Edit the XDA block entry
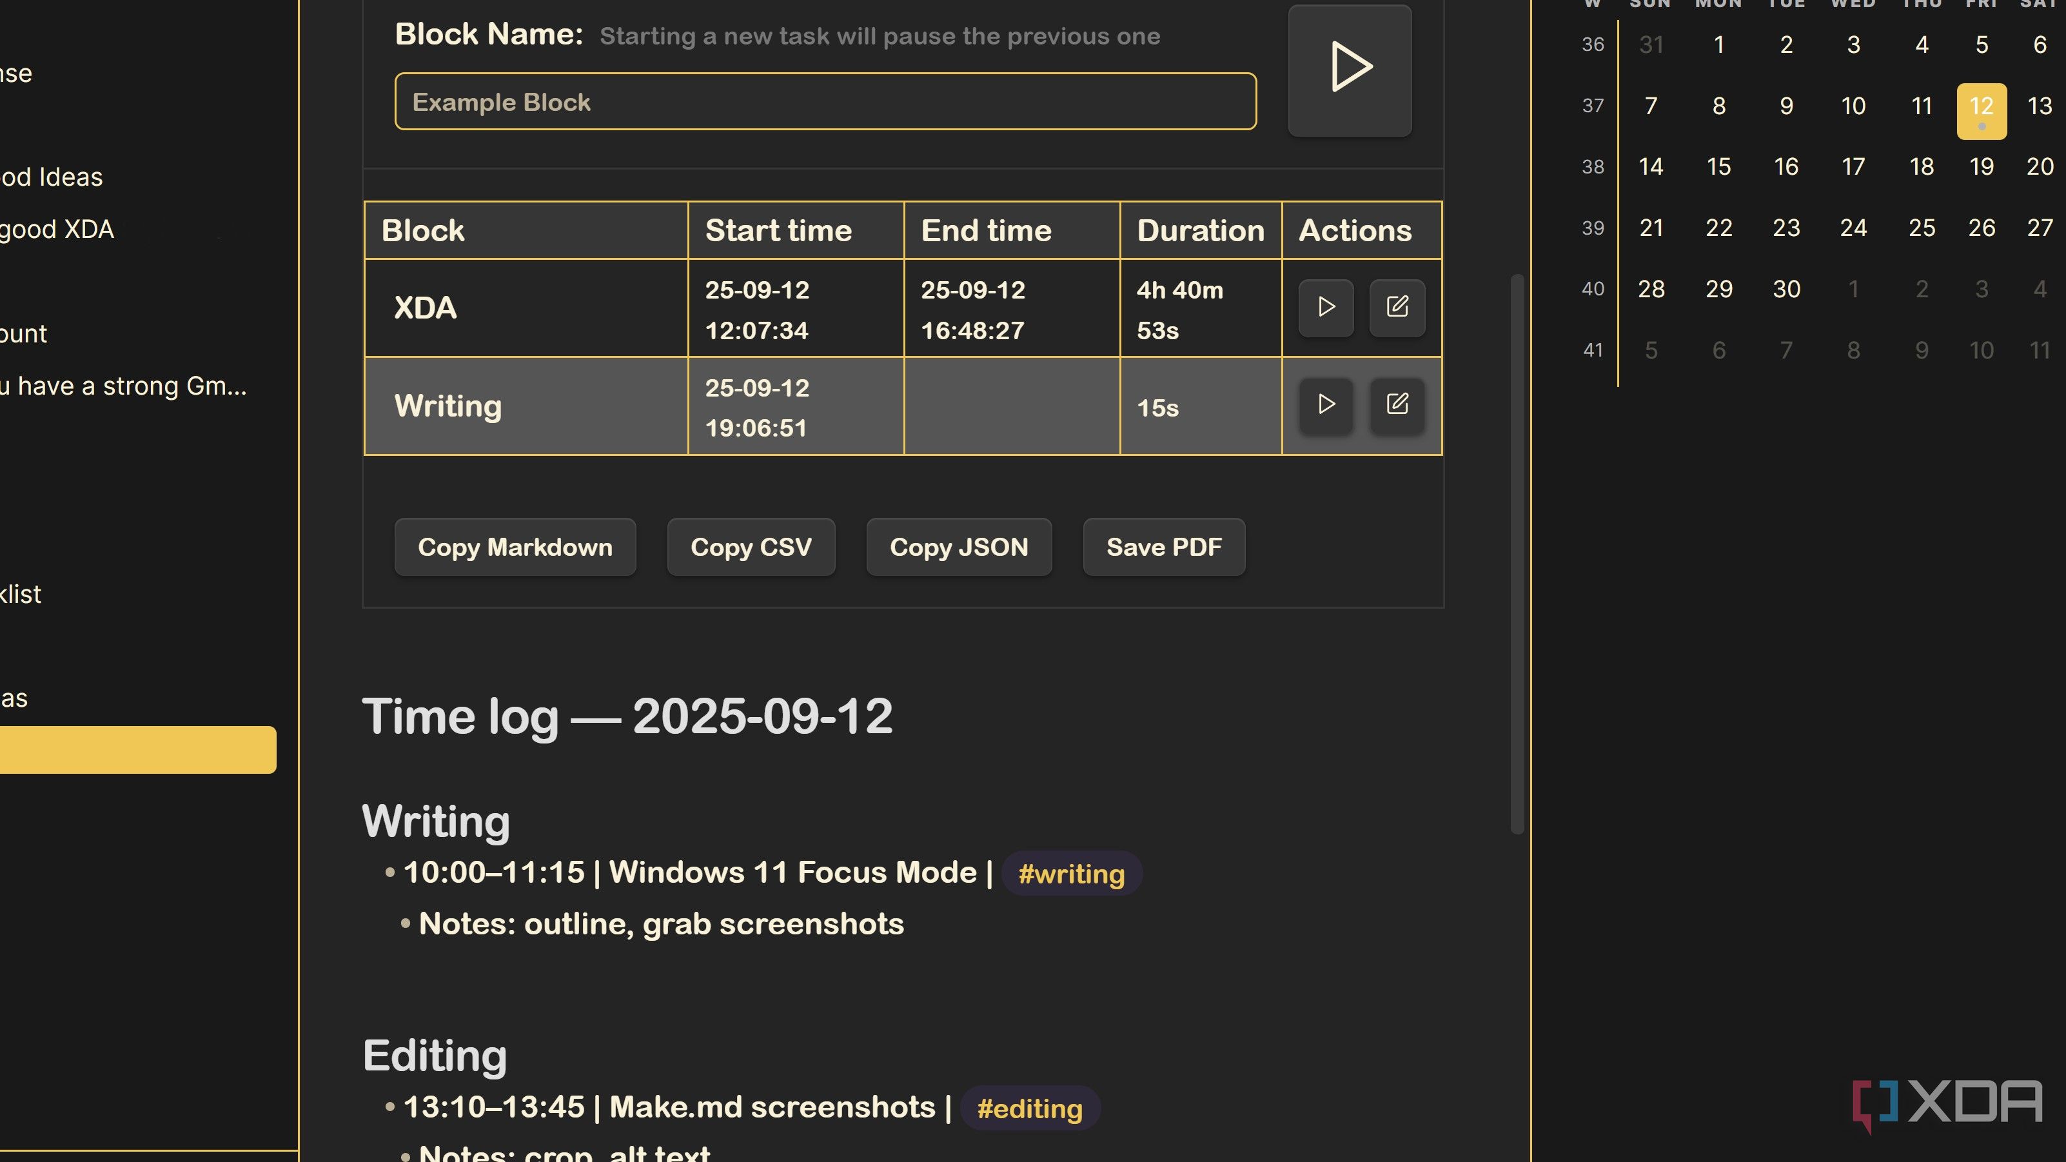 1397,307
